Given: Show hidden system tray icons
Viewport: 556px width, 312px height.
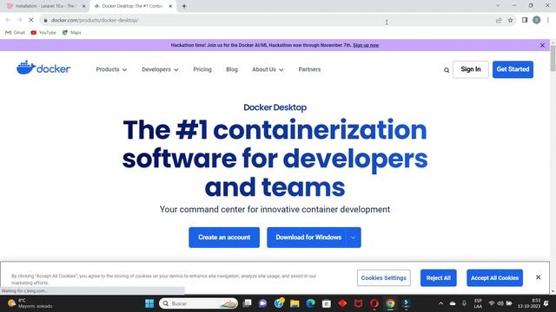Looking at the screenshot, I should [x=440, y=303].
